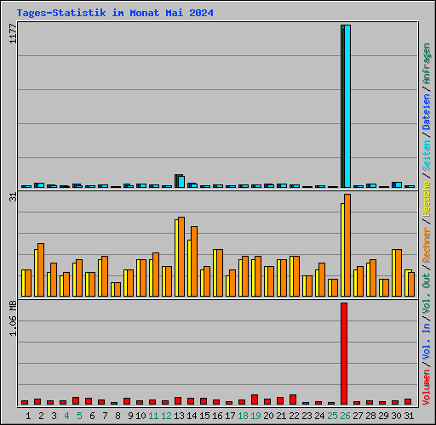Click the 'Anfragen' legend label

coord(427,64)
